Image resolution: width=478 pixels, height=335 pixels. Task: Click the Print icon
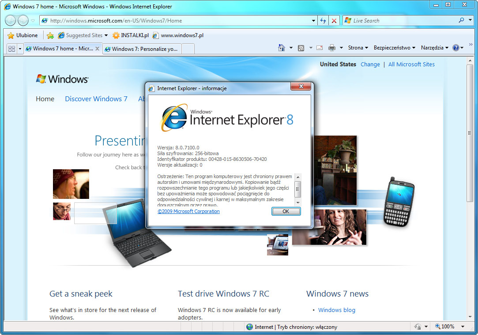click(x=331, y=48)
